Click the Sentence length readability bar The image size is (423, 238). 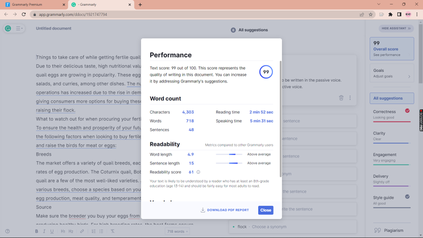(x=229, y=163)
